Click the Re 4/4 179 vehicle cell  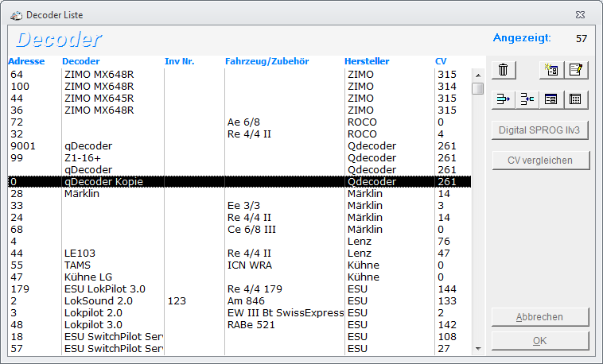coord(255,289)
